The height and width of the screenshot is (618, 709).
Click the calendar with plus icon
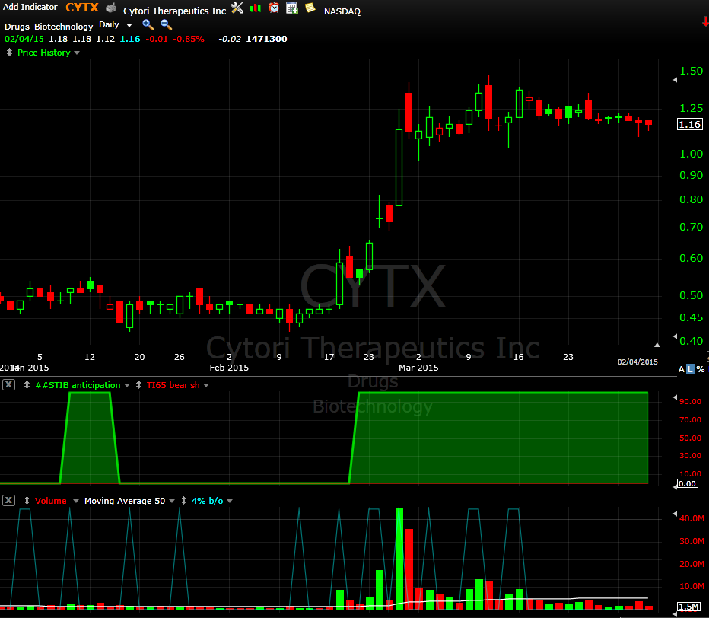click(292, 8)
